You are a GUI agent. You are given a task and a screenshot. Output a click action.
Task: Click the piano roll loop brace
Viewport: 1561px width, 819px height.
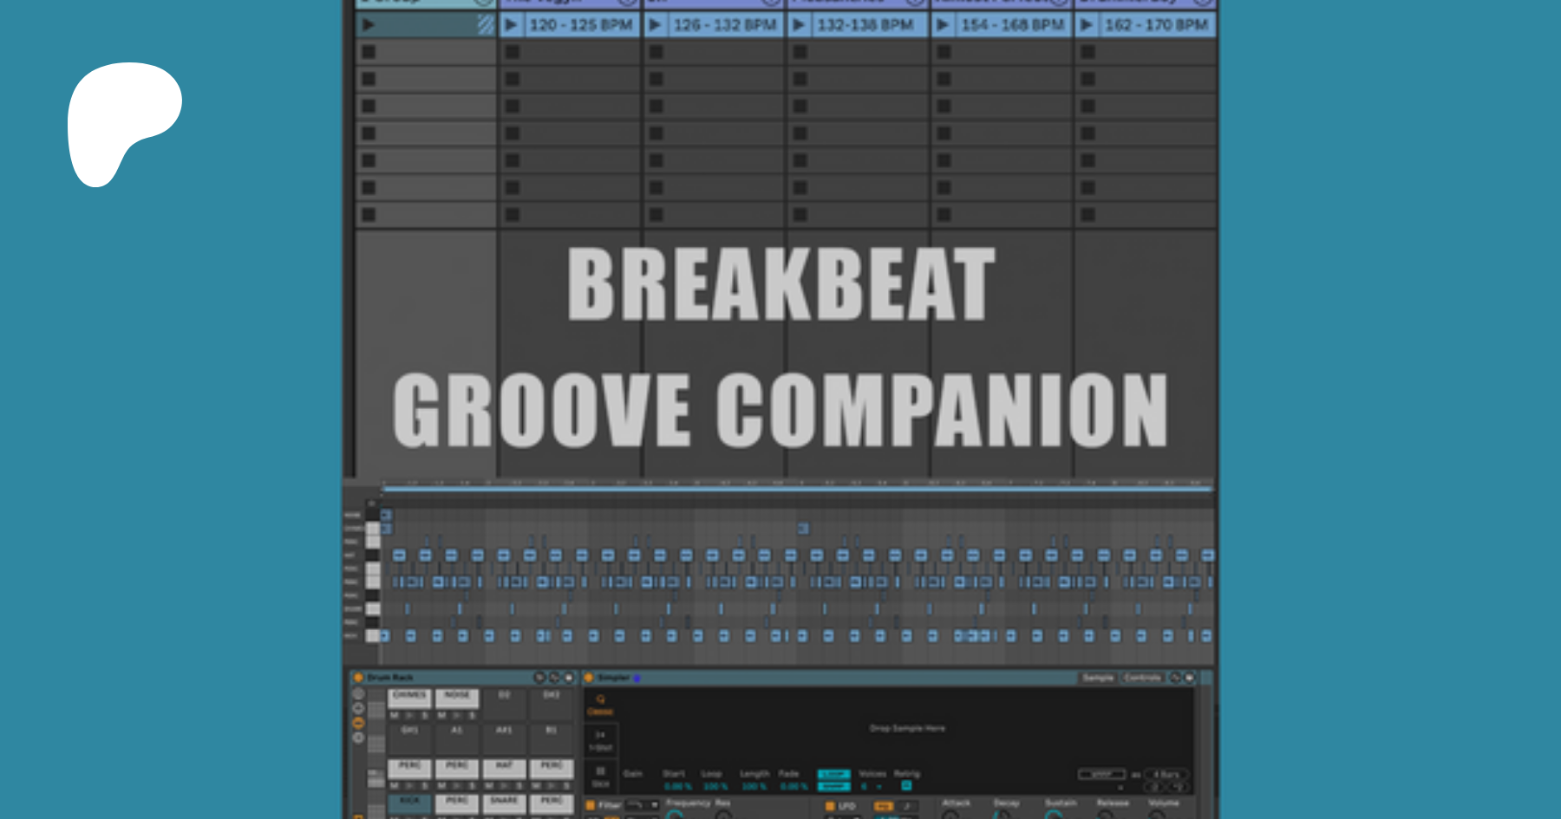798,490
